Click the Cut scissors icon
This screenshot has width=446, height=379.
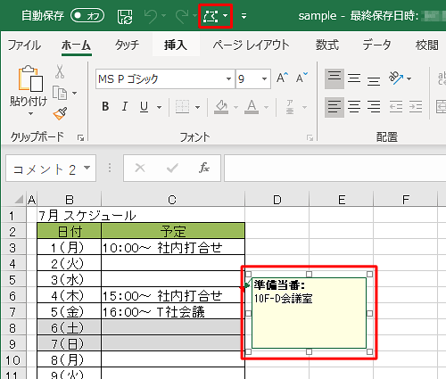coord(60,71)
